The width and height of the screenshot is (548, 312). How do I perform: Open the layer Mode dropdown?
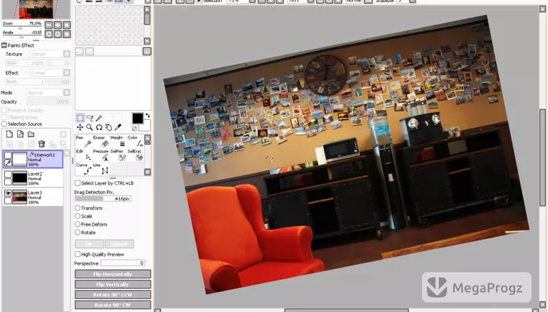click(66, 92)
